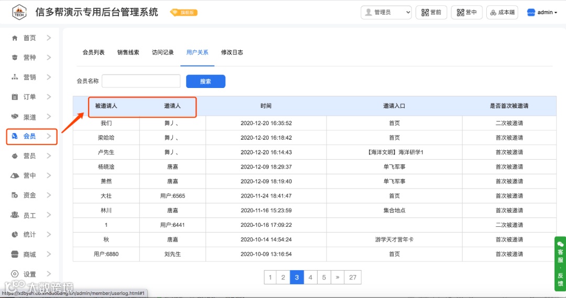Click the 渠道 handshake icon

15,117
